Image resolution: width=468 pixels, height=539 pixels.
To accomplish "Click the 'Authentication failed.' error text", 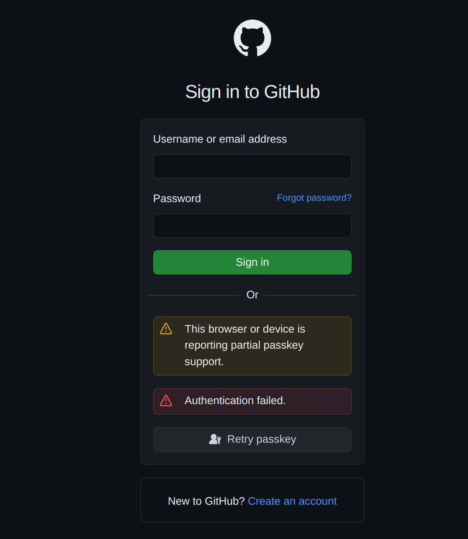I will 235,401.
